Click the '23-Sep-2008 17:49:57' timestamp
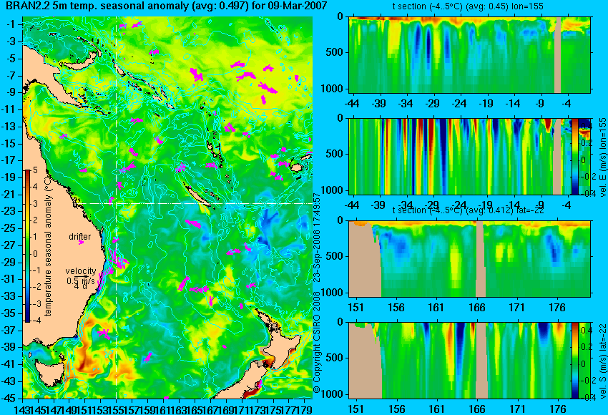This screenshot has width=608, height=415. pos(317,238)
